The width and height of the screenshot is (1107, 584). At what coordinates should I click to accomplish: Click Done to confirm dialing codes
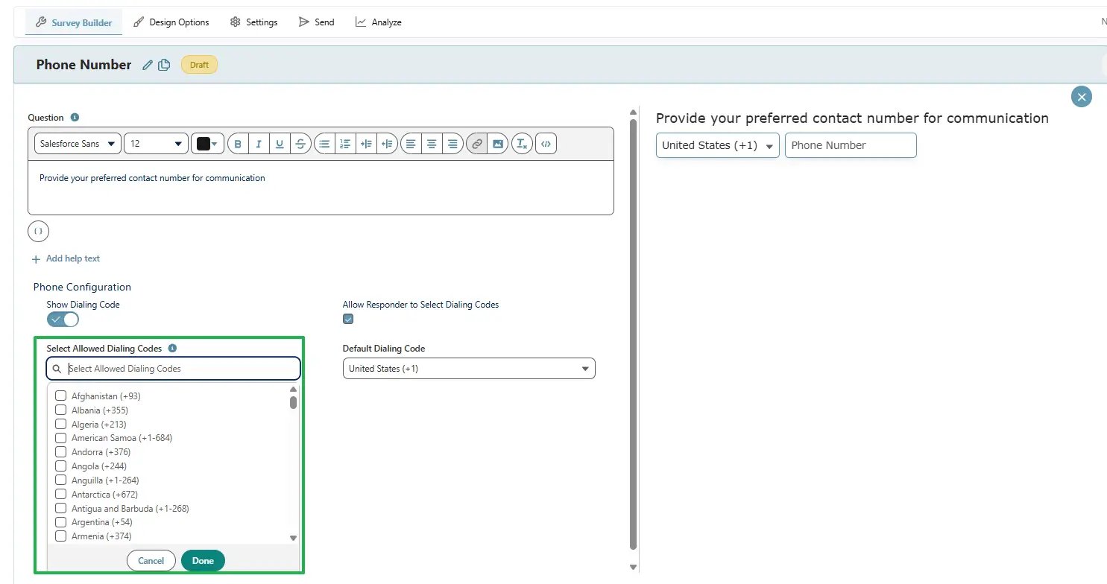pos(203,561)
